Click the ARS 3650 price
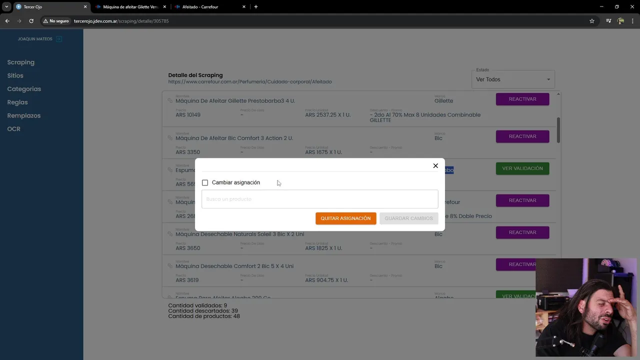 188,248
